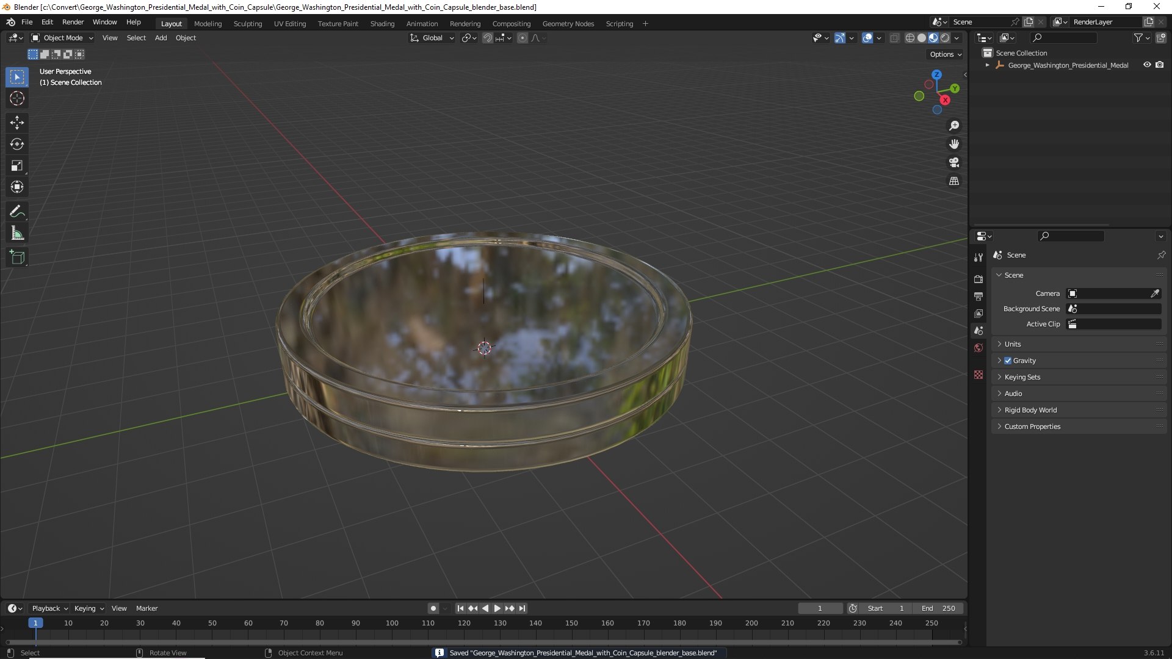Click the Options button in viewport

pyautogui.click(x=946, y=54)
